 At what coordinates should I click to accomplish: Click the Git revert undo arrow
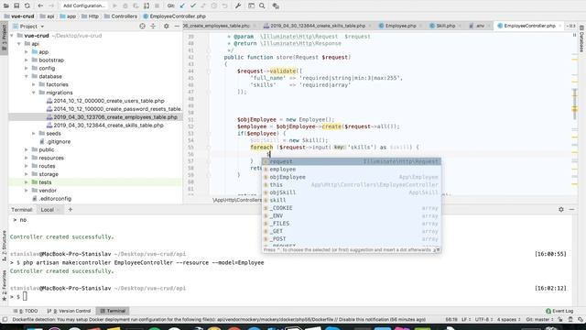point(224,5)
